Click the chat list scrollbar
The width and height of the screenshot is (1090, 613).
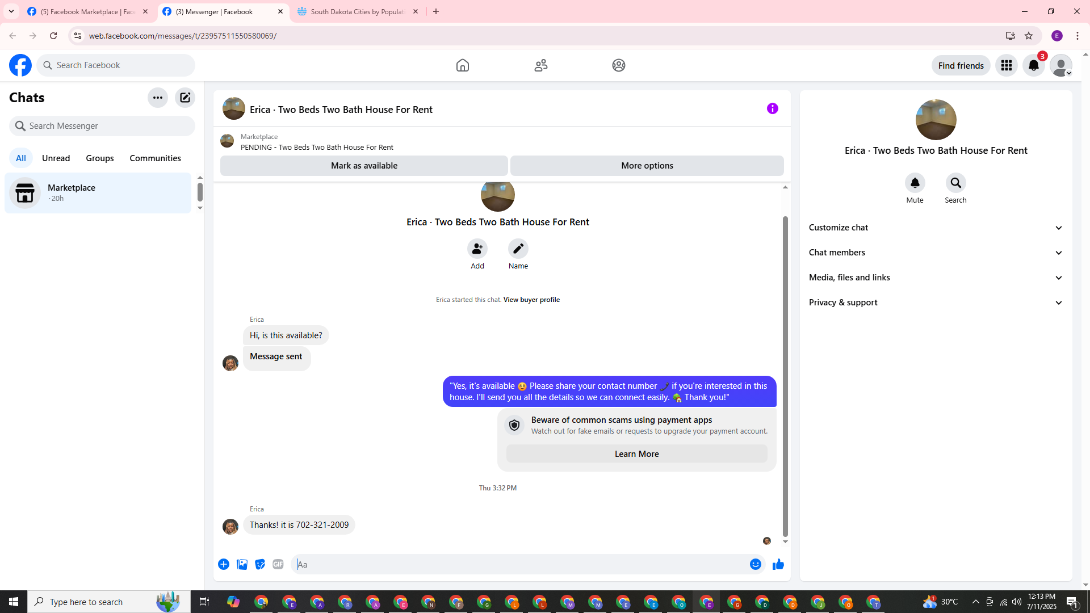tap(200, 192)
